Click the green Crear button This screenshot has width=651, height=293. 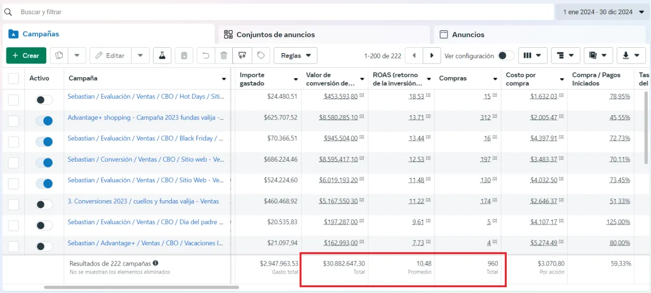click(x=26, y=55)
